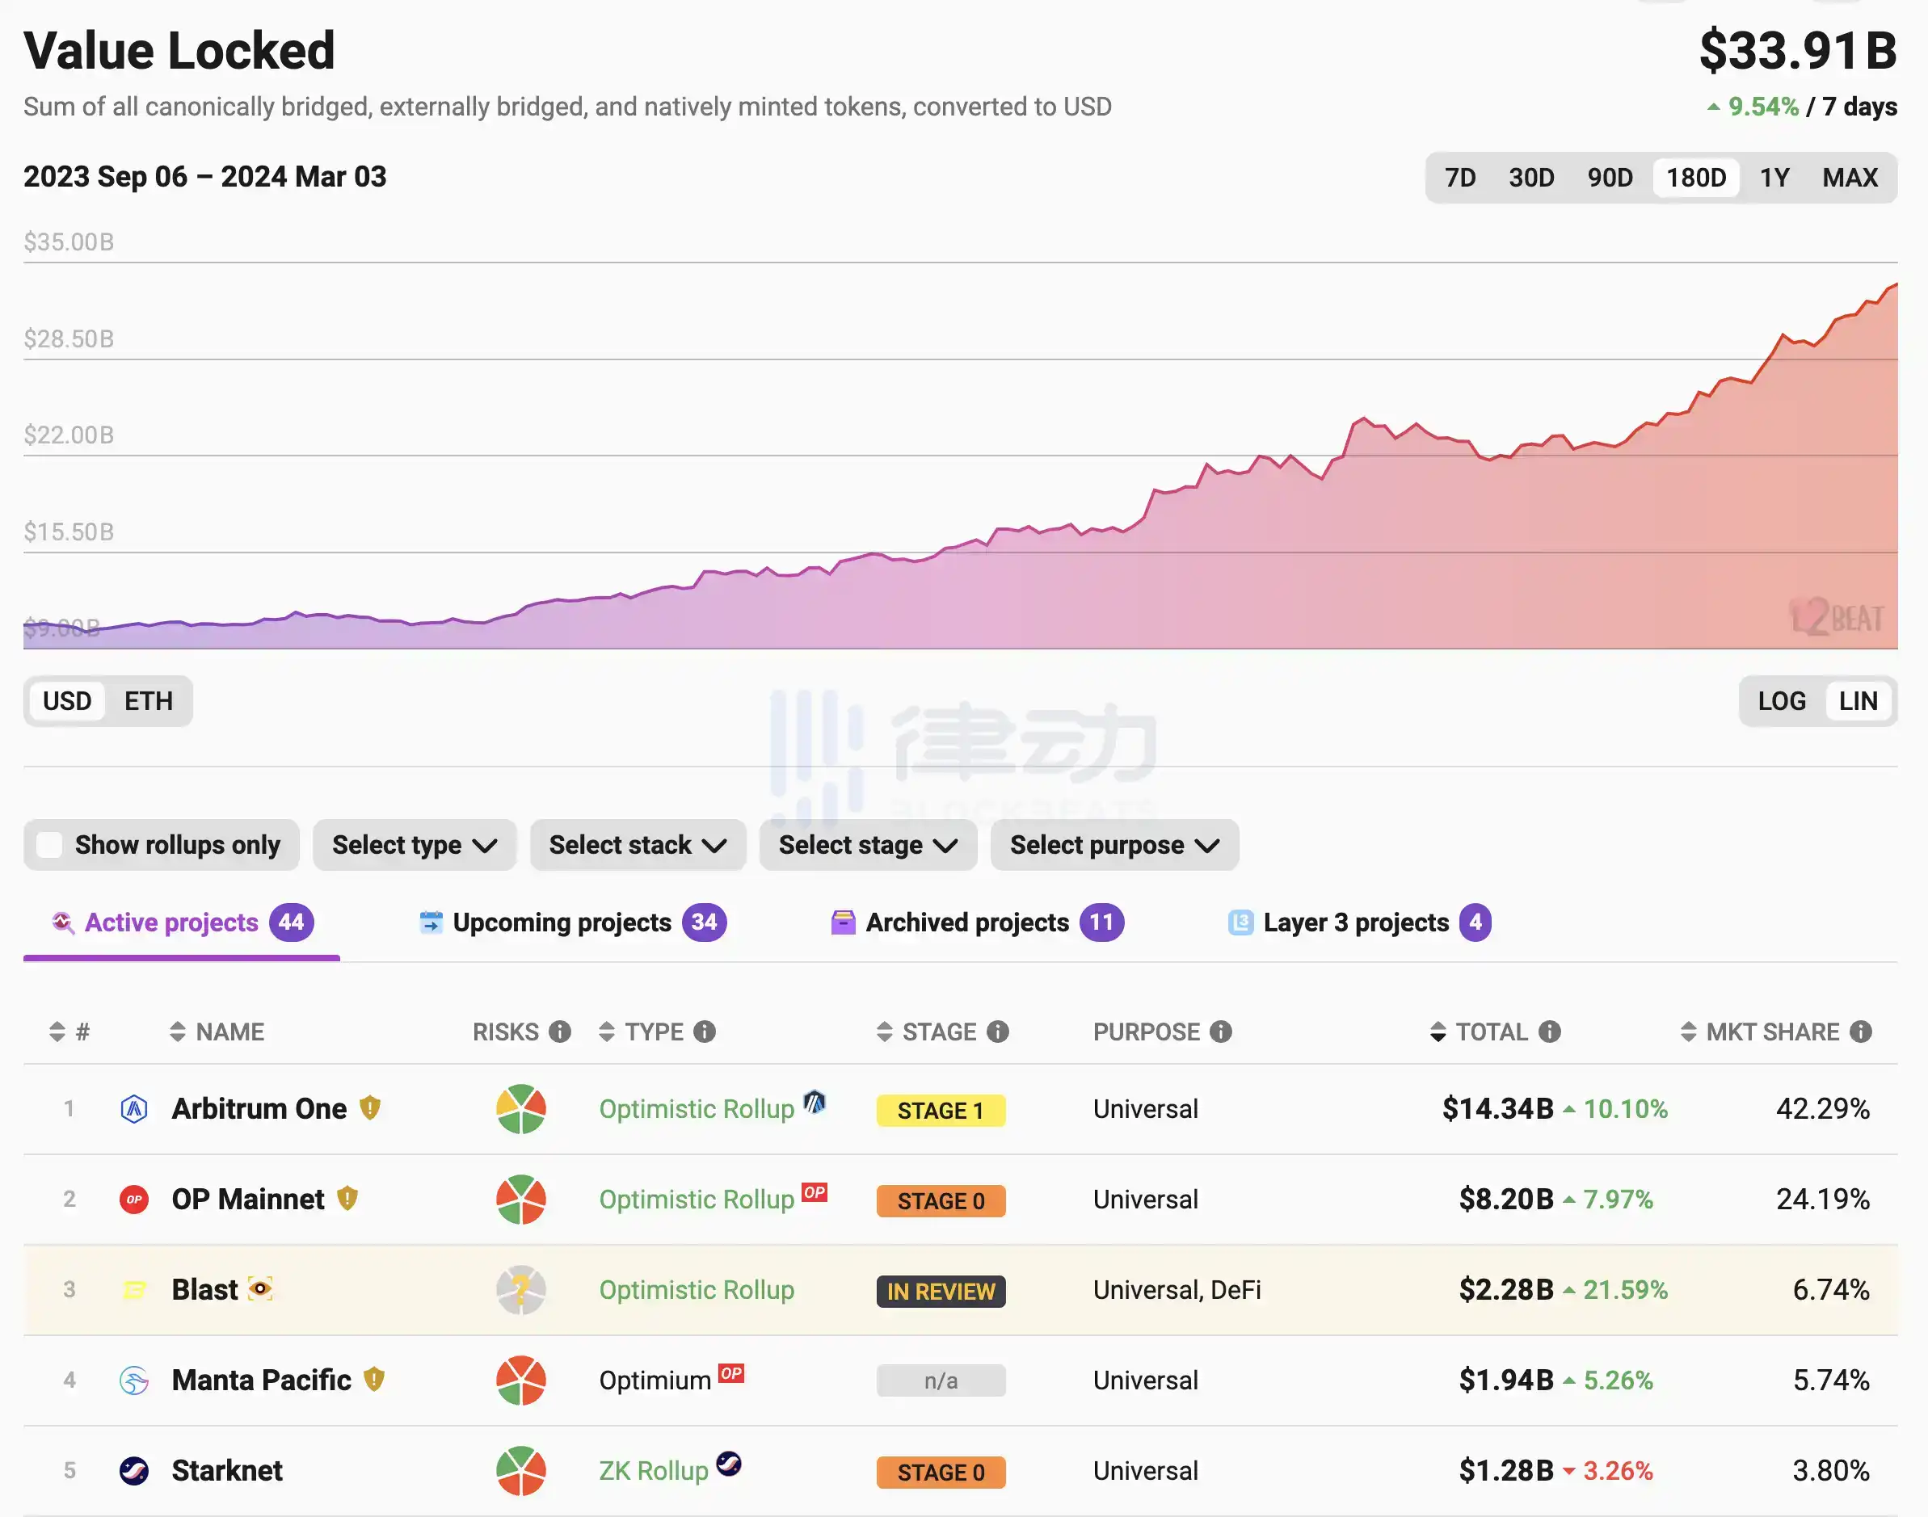The width and height of the screenshot is (1928, 1517).
Task: Expand the Select stack dropdown
Action: point(637,845)
